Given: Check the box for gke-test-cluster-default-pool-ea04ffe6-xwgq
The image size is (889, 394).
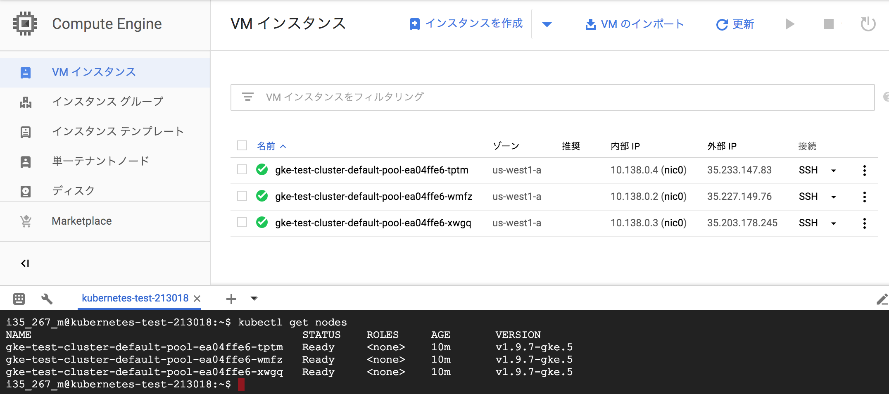Looking at the screenshot, I should tap(242, 223).
